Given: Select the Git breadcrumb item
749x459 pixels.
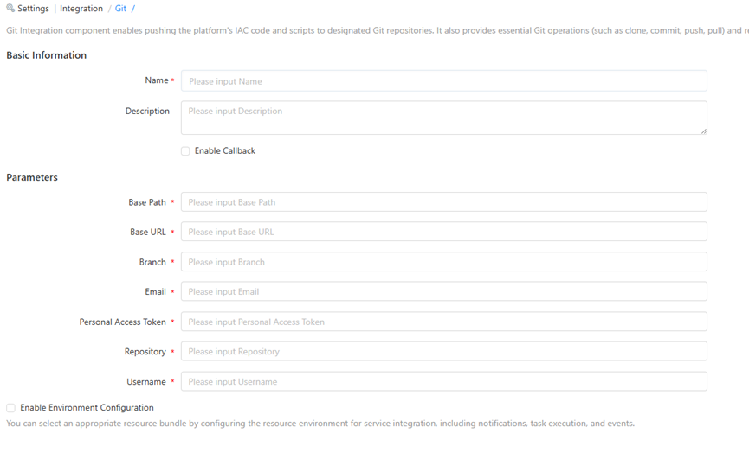Looking at the screenshot, I should tap(120, 9).
